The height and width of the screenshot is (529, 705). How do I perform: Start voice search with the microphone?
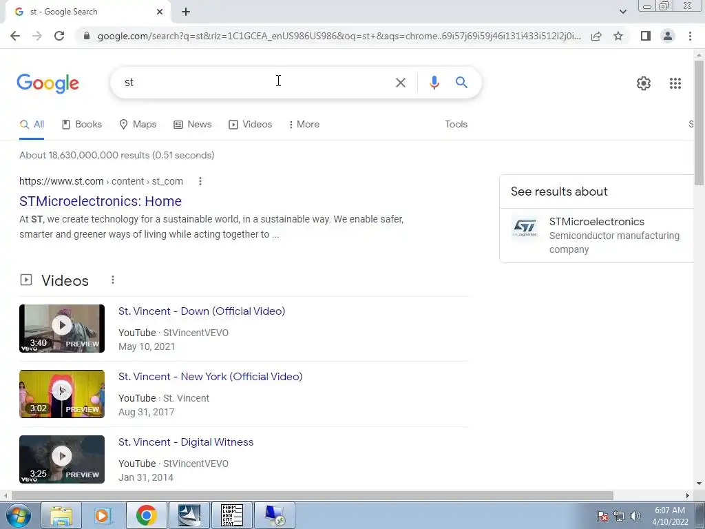434,83
